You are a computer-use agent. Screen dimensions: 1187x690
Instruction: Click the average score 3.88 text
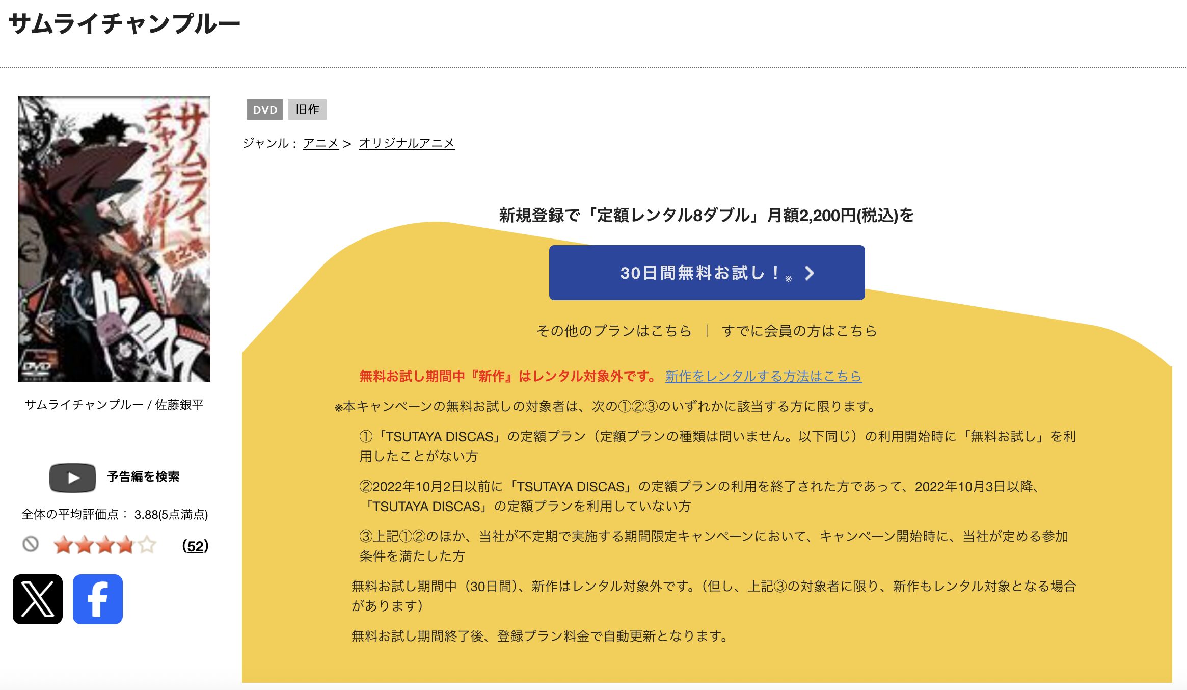(115, 514)
